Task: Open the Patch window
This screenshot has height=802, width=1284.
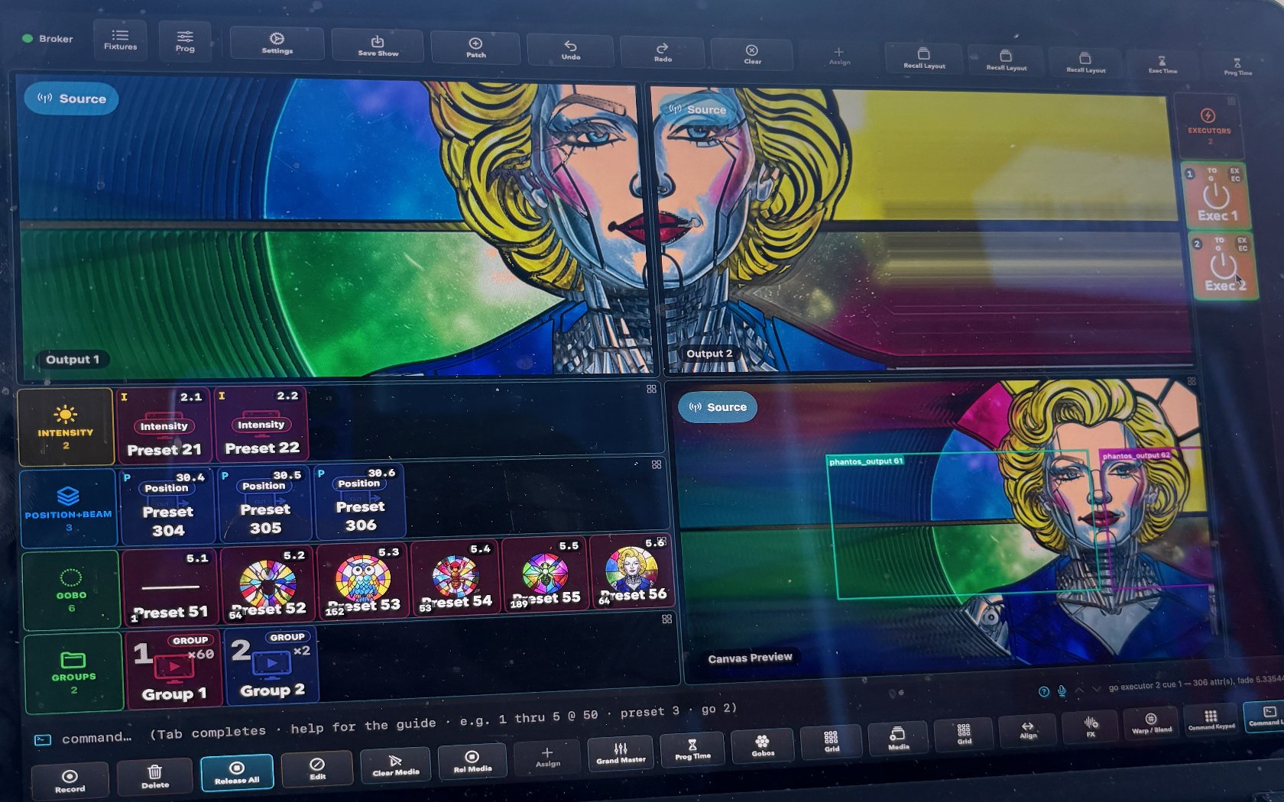Action: point(475,48)
